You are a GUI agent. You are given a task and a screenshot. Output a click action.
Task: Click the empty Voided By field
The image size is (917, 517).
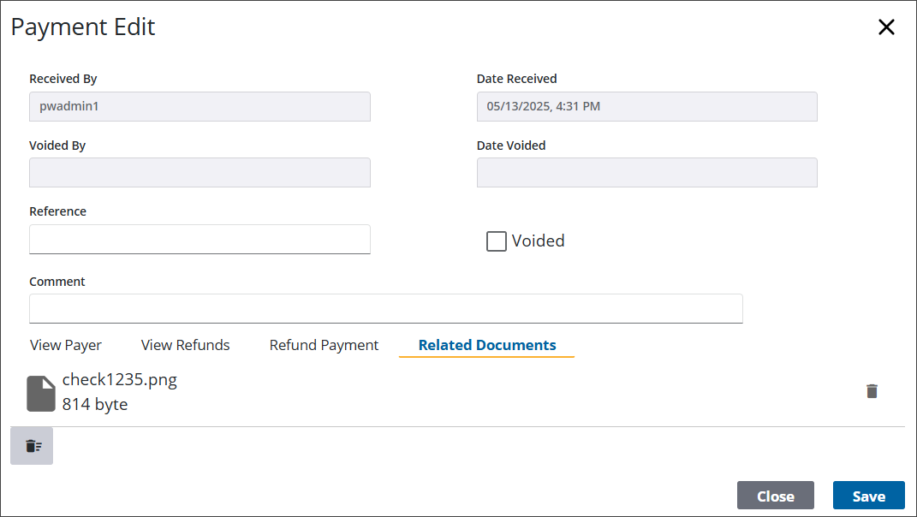coord(199,173)
